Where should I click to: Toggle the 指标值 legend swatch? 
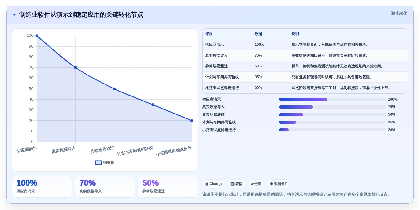tap(98, 163)
